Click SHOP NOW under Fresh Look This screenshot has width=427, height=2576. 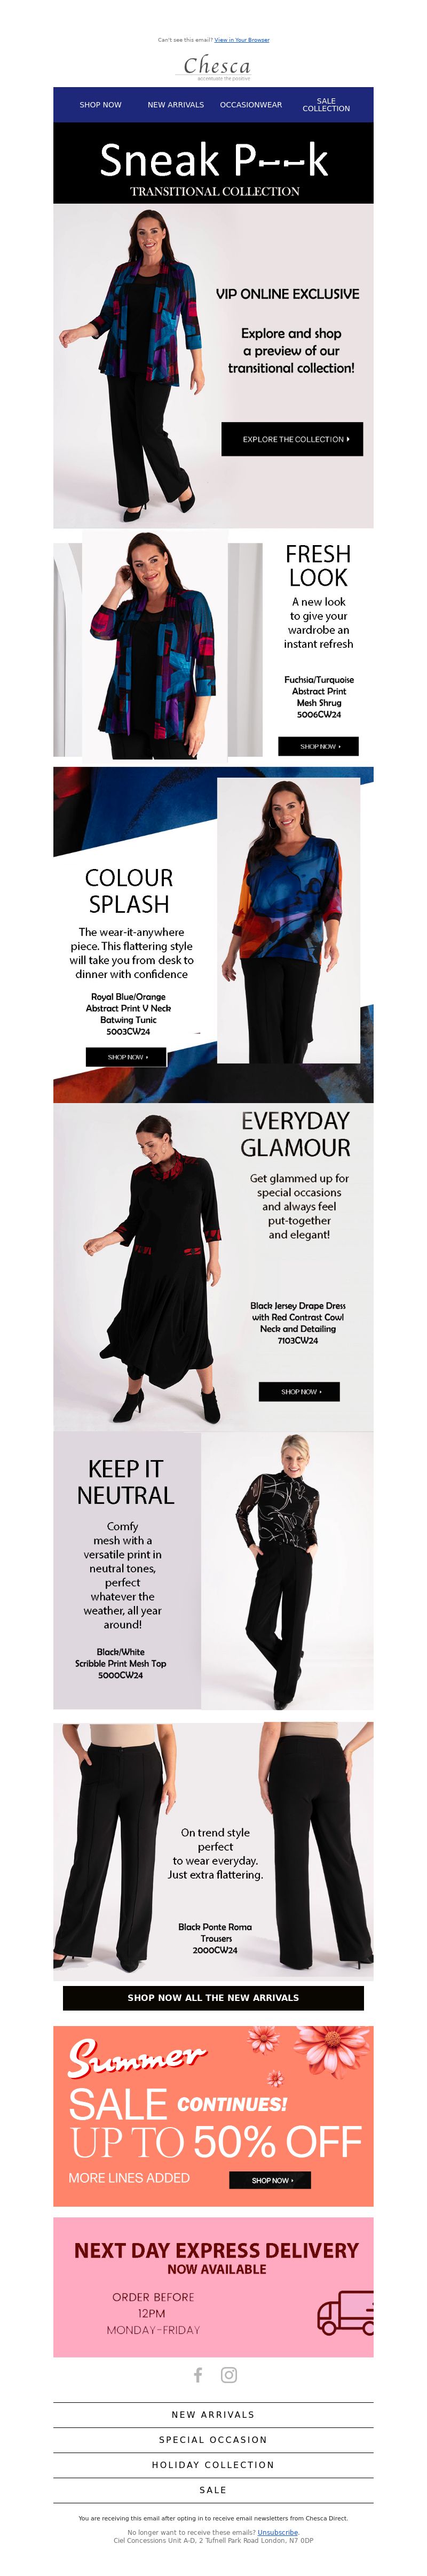pyautogui.click(x=318, y=746)
